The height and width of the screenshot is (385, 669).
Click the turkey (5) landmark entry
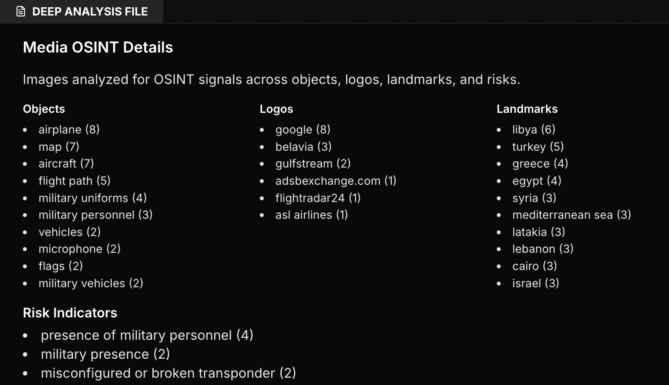tap(538, 147)
